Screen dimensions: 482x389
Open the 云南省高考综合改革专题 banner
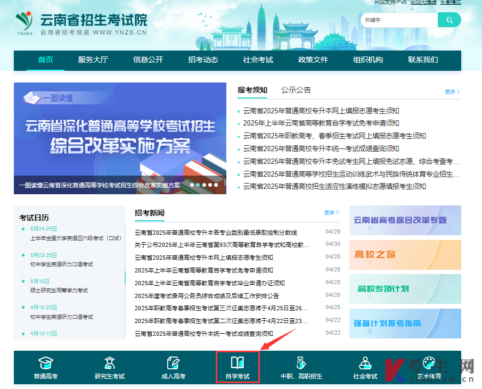[x=405, y=220]
